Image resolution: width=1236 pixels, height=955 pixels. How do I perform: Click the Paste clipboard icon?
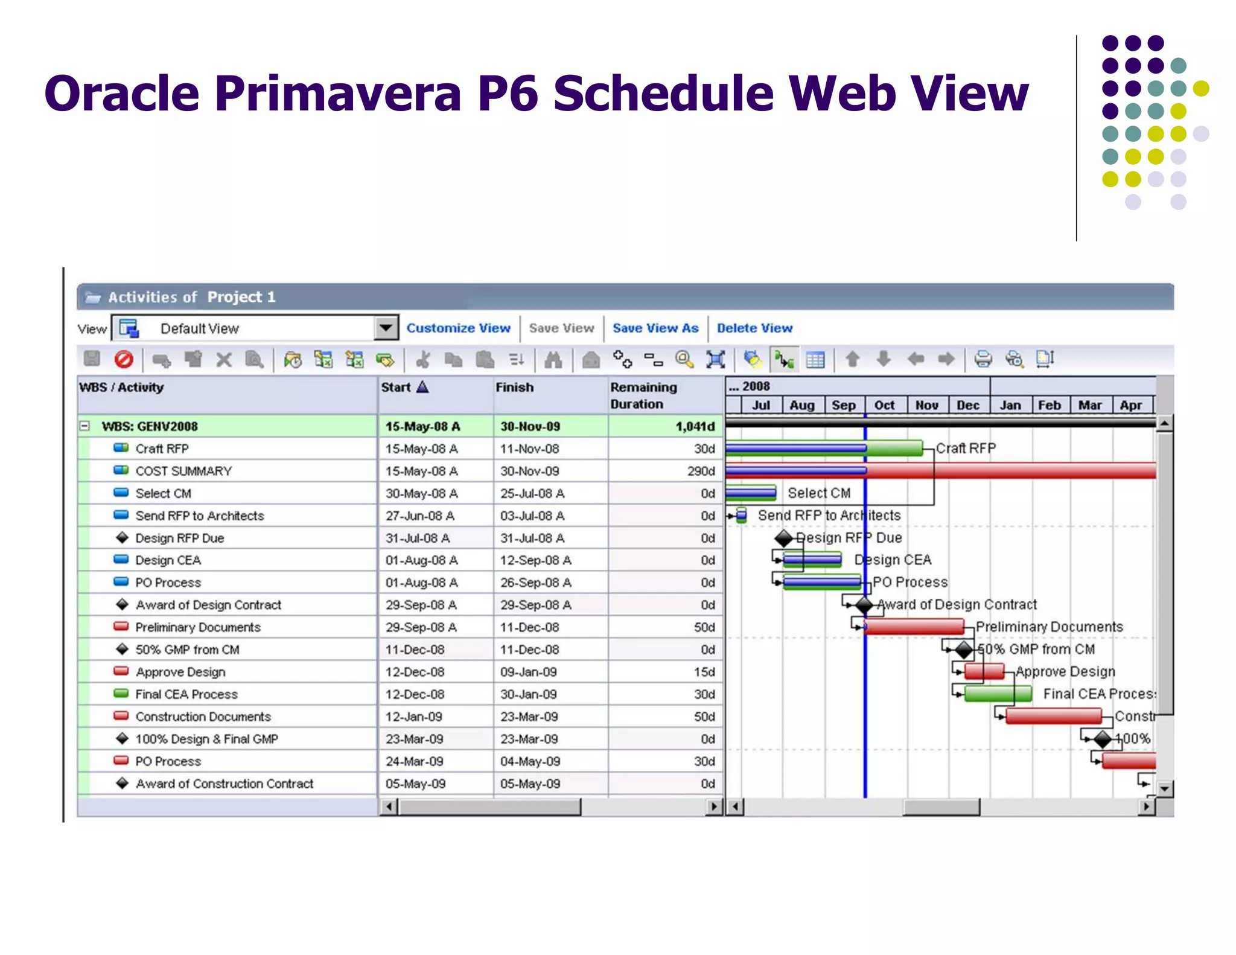[485, 360]
